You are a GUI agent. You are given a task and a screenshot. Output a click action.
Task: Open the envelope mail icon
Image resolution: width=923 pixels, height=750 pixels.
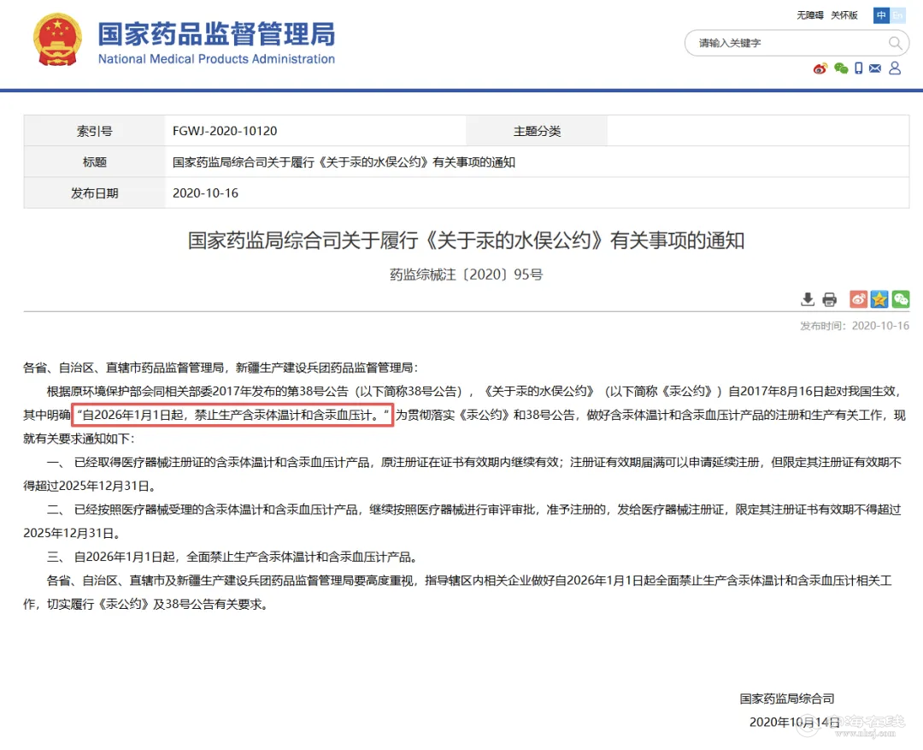point(875,68)
